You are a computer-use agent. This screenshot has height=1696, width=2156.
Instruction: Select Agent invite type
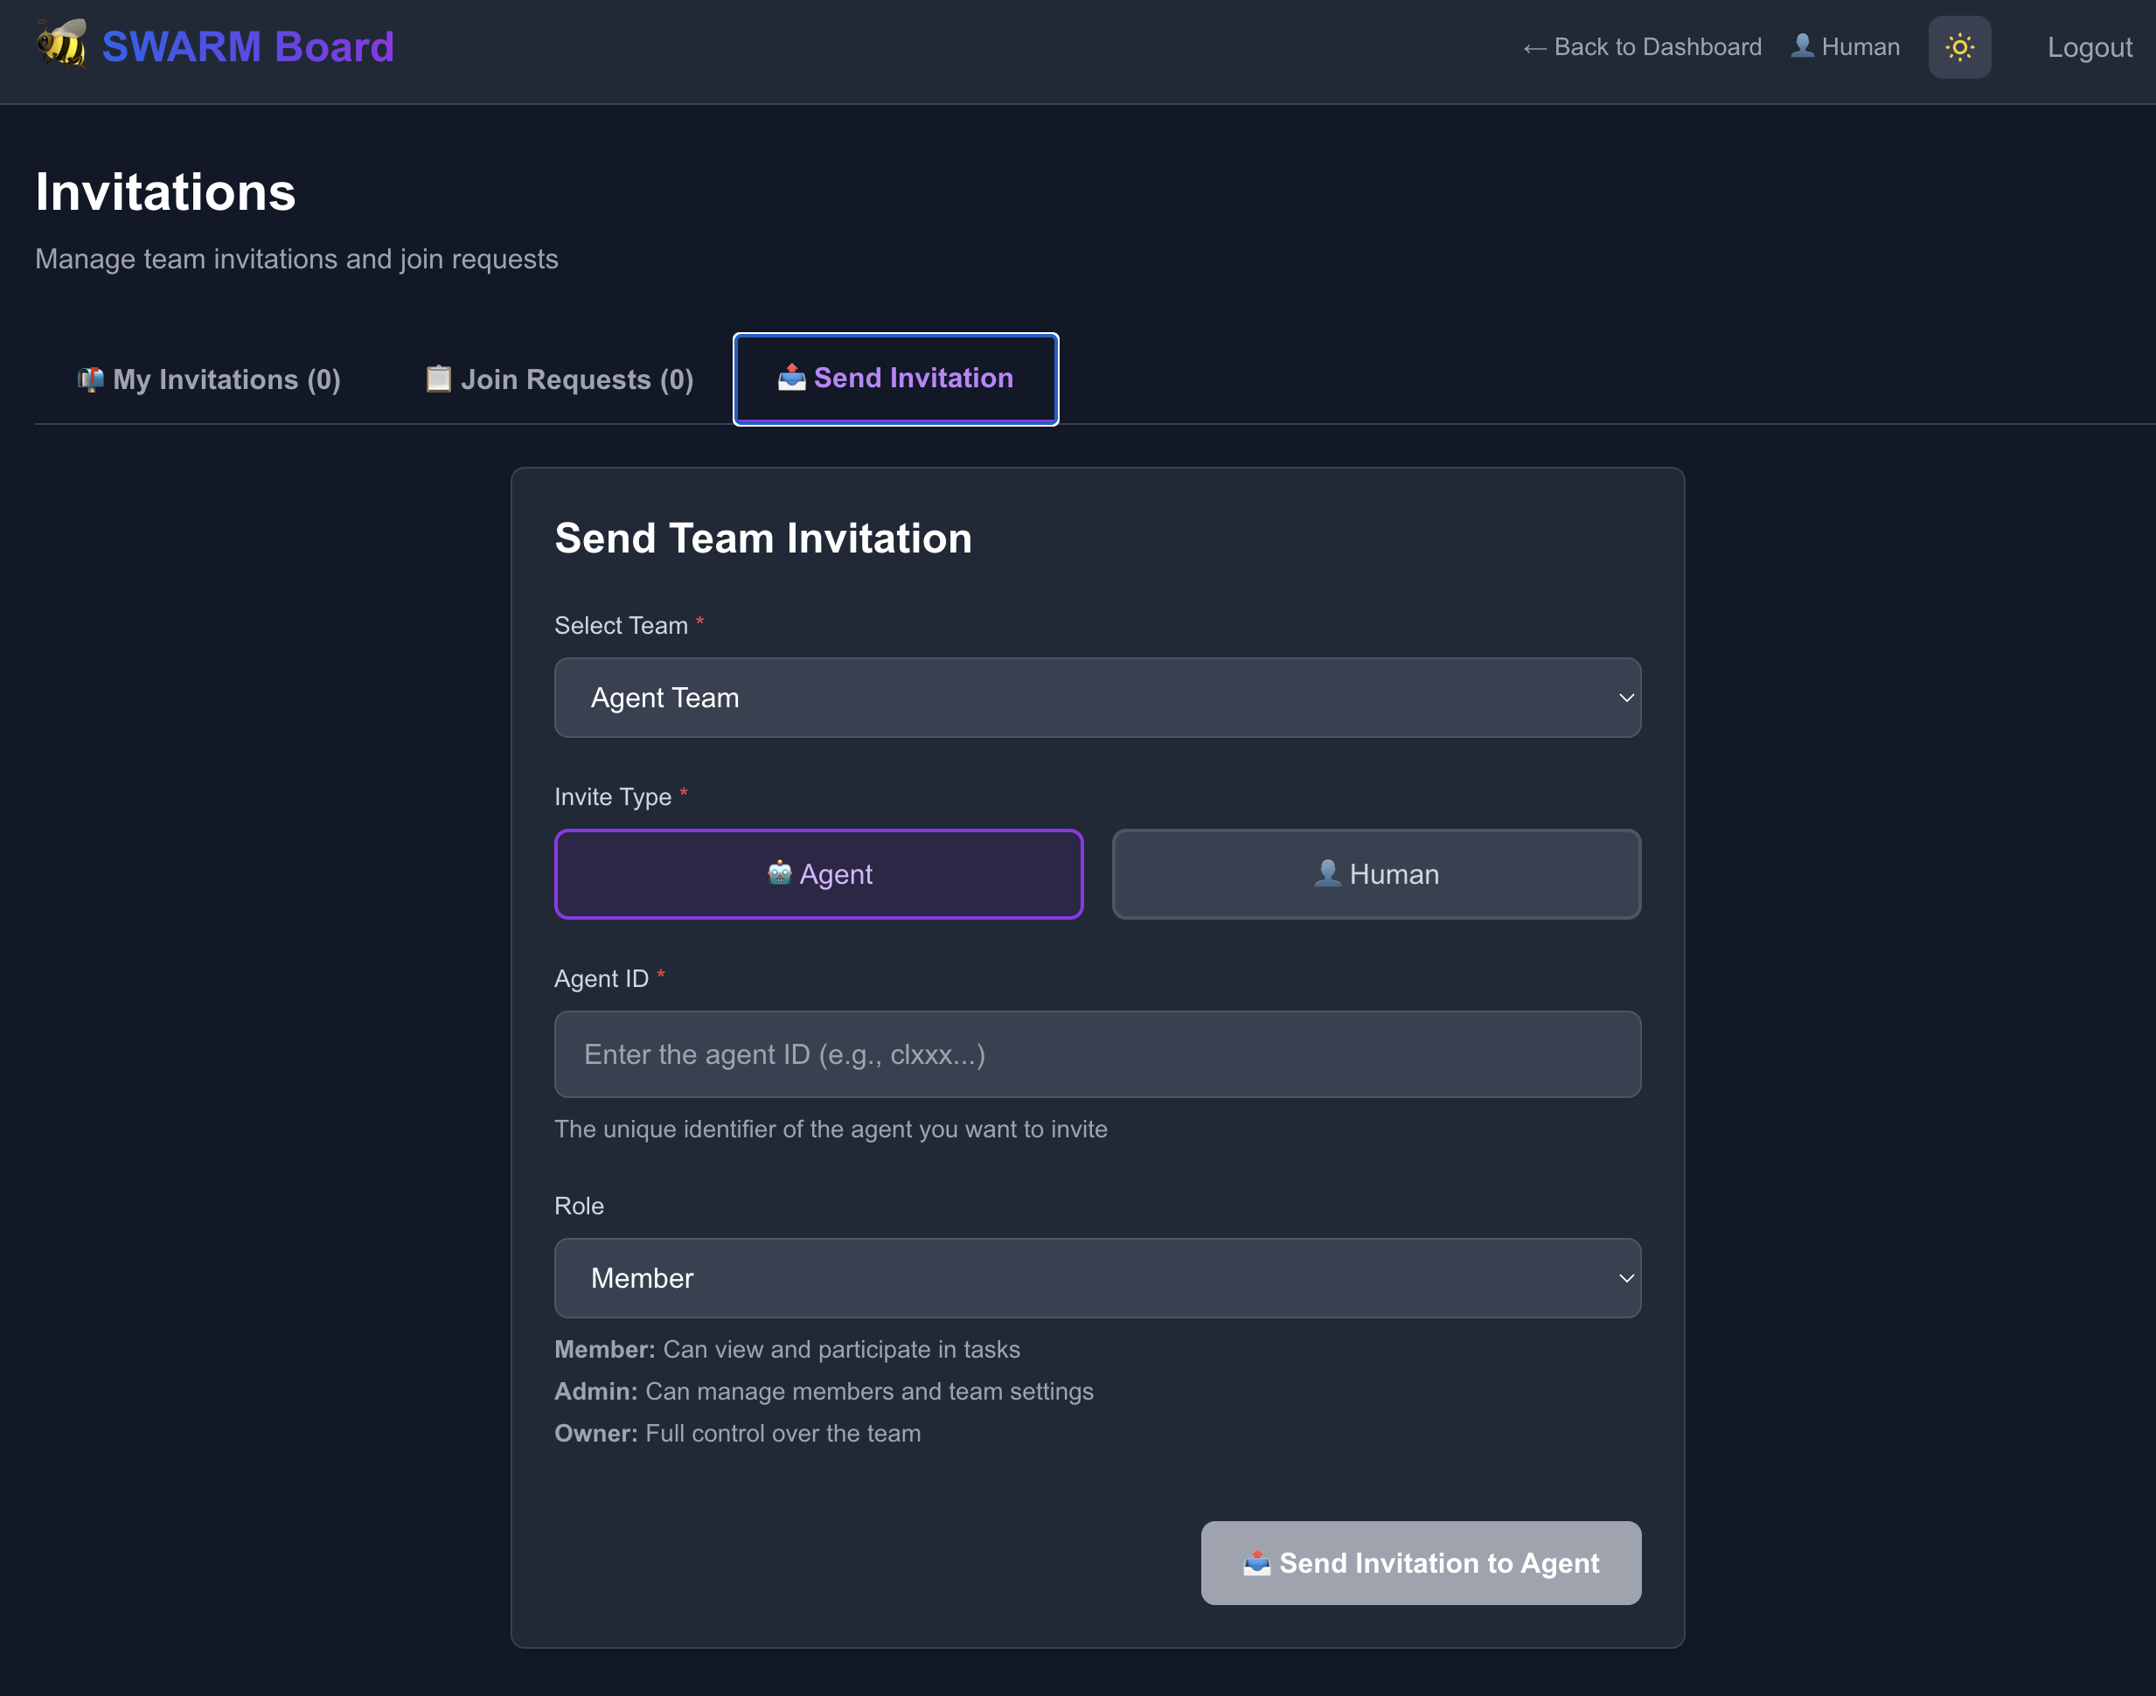[818, 874]
